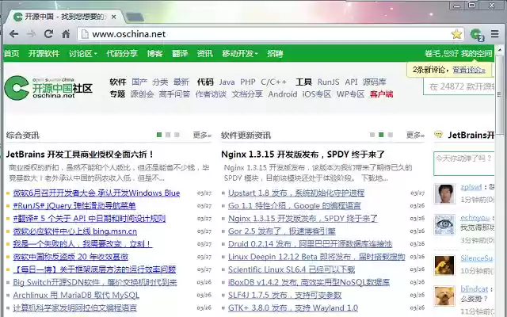The image size is (507, 317).
Task: Open SilenceSu's avatar picture
Action: (x=444, y=265)
